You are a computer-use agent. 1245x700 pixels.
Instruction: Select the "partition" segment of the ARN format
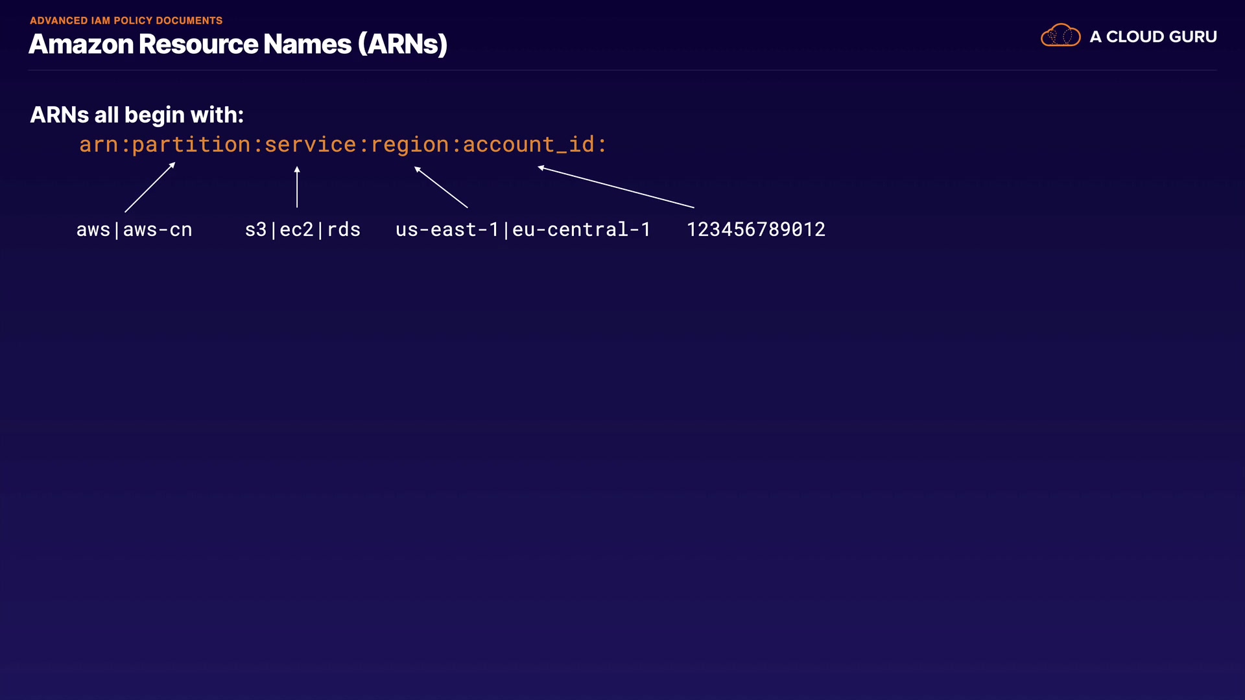pyautogui.click(x=191, y=144)
